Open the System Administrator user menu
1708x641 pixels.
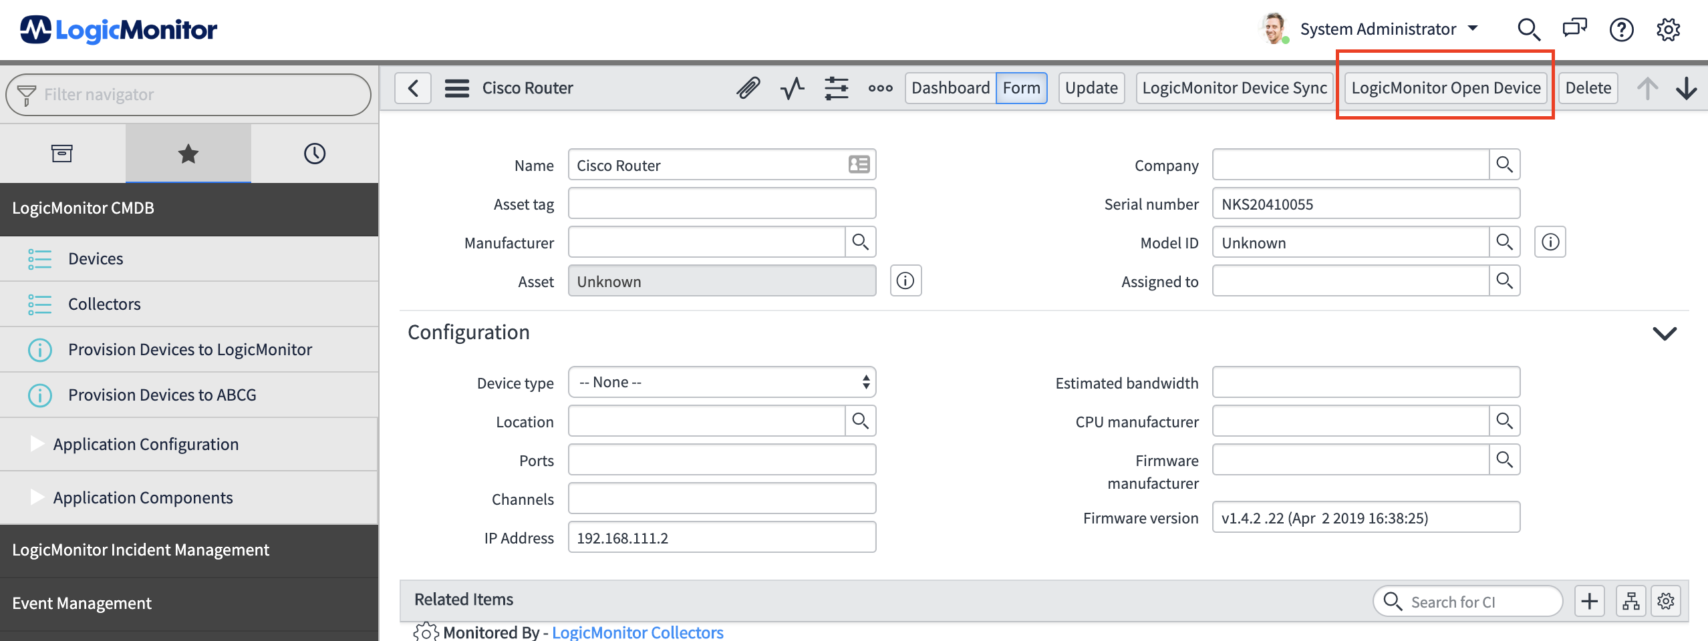(x=1389, y=29)
